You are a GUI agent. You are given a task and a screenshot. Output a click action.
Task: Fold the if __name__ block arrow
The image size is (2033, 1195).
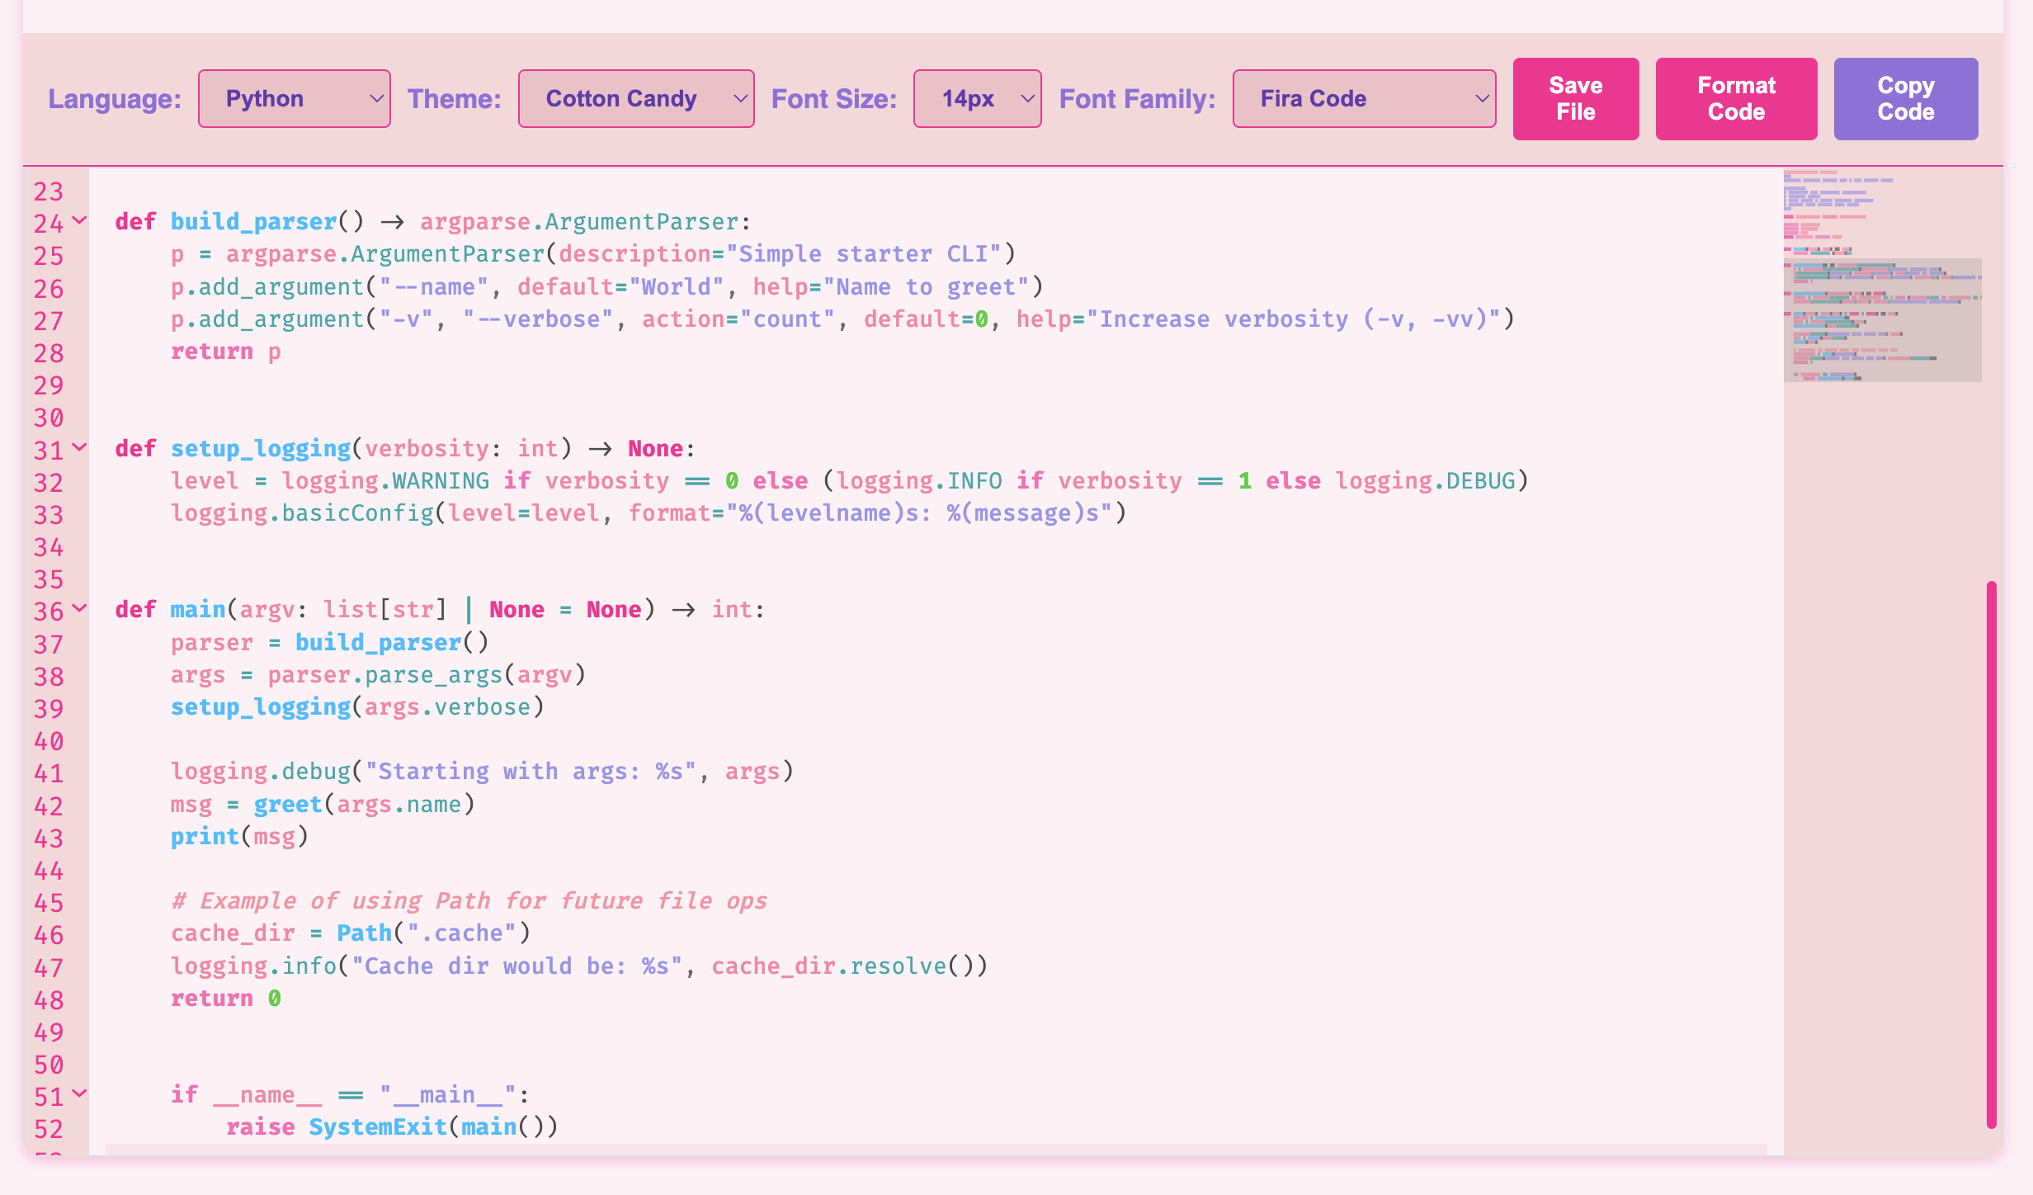pos(79,1094)
